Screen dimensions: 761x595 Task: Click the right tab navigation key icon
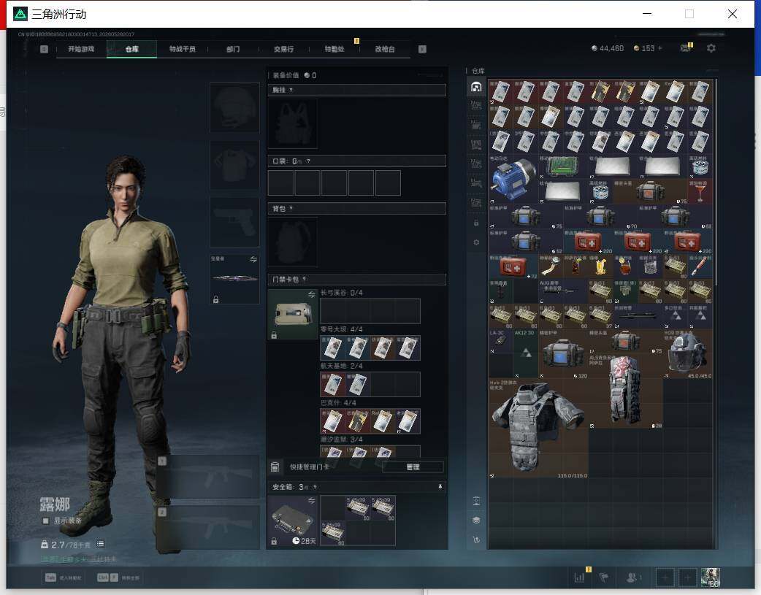[422, 49]
